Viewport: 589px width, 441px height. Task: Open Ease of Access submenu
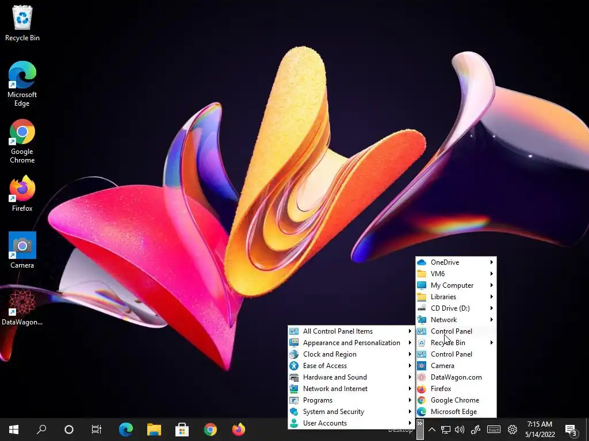[351, 366]
